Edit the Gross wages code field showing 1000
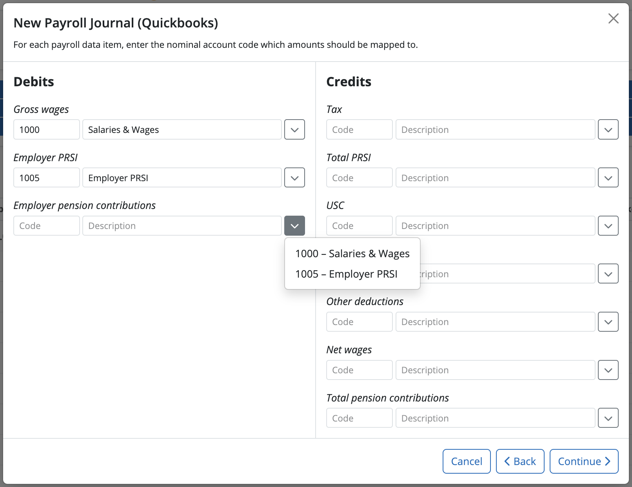Viewport: 632px width, 487px height. [46, 129]
